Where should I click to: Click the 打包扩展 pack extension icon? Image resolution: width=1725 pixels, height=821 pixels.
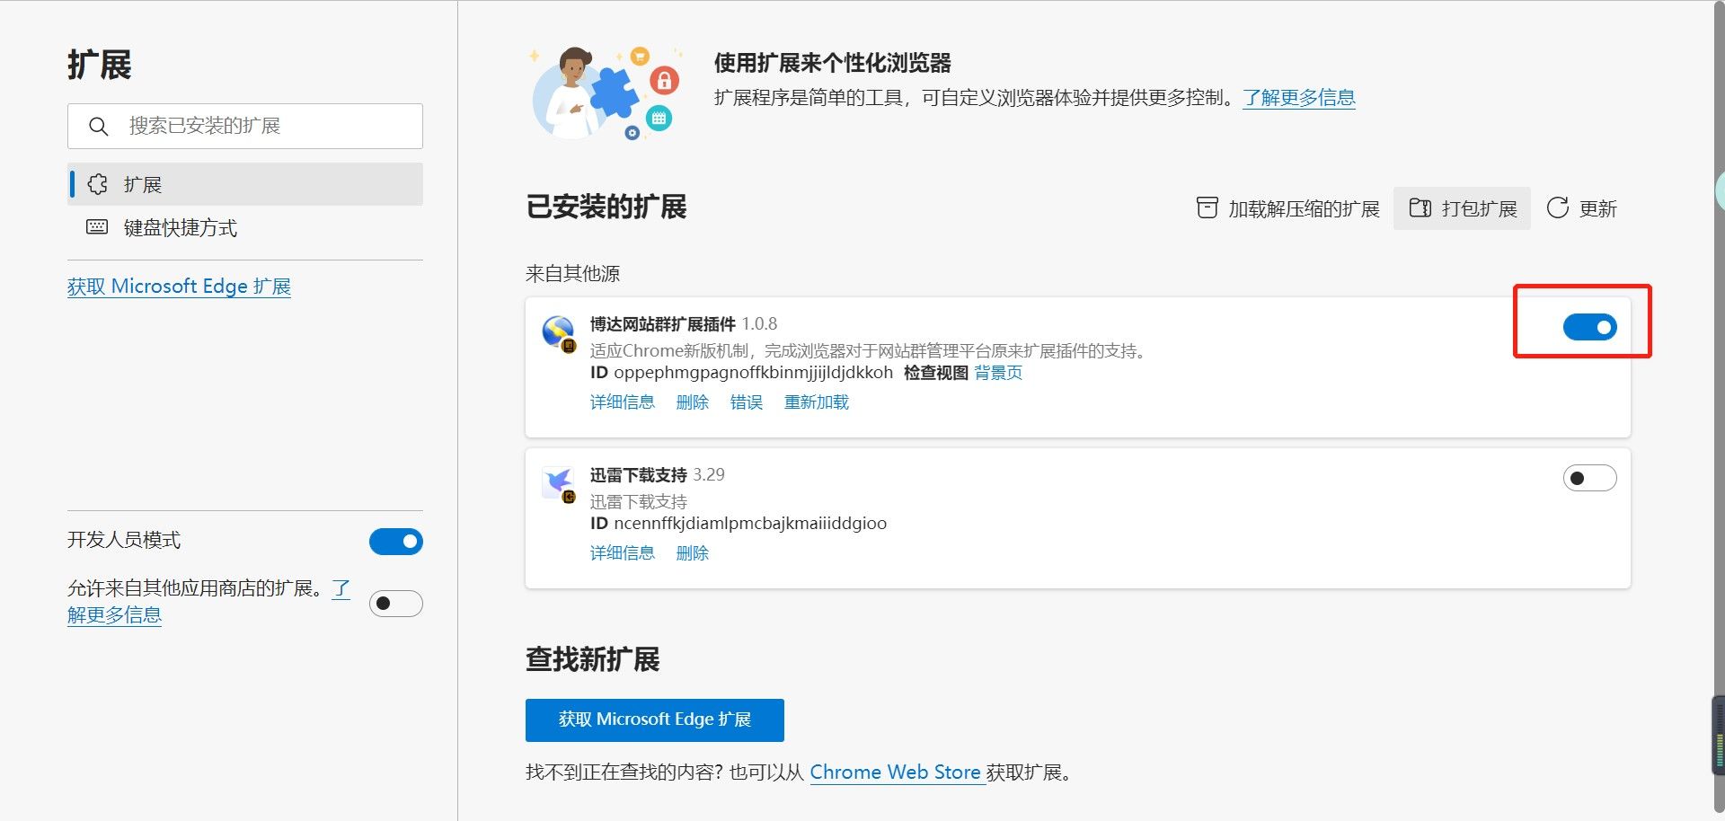click(x=1420, y=208)
